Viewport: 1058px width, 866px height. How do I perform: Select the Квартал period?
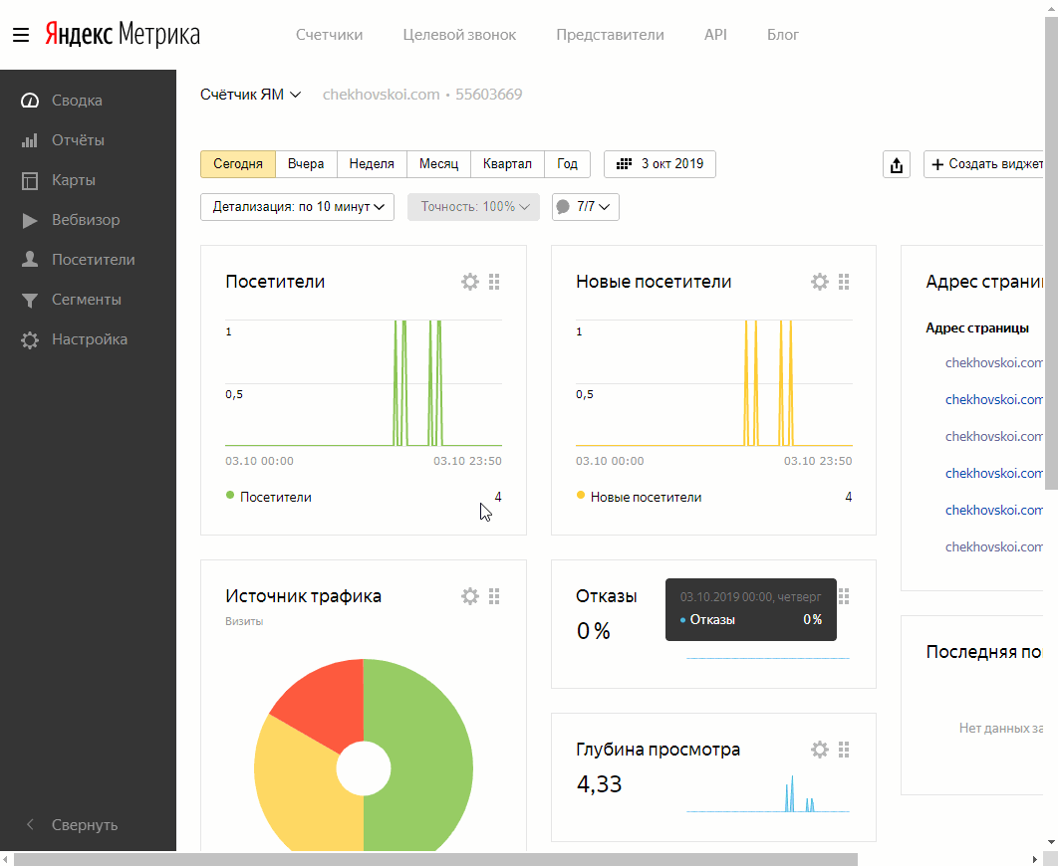click(507, 164)
